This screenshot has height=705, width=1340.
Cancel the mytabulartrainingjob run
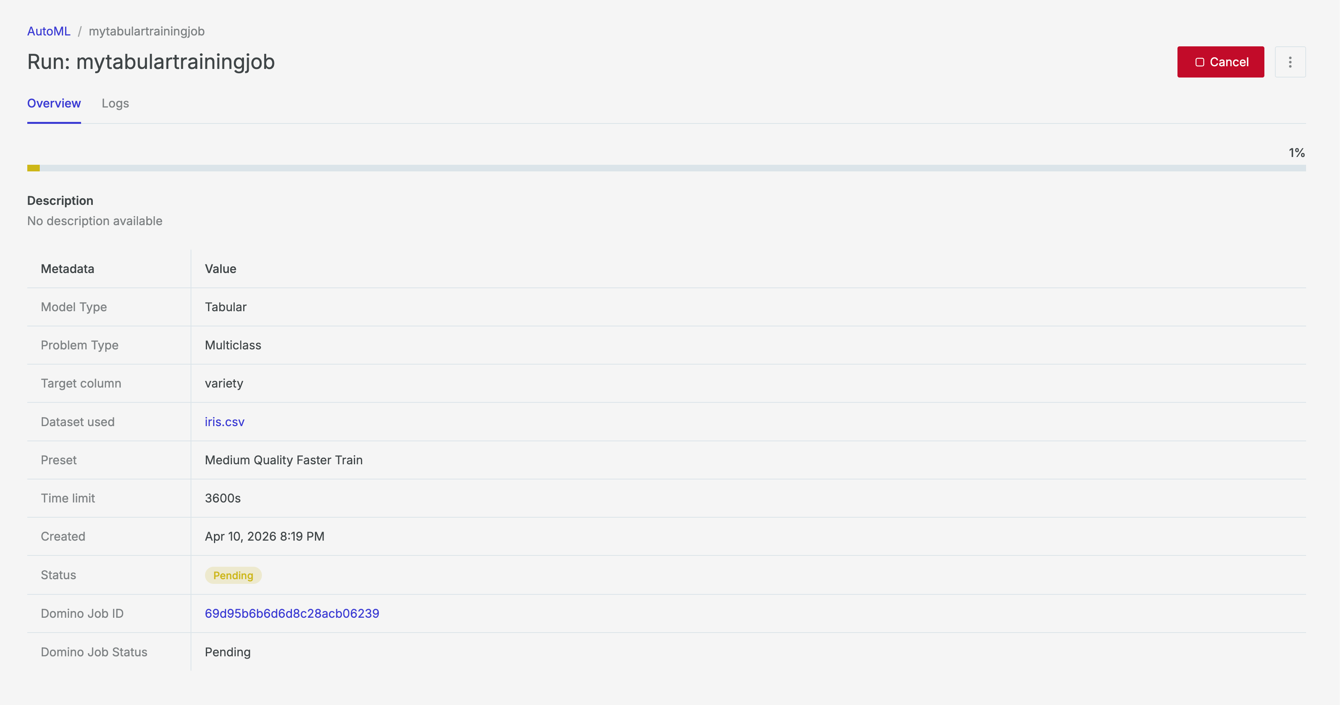point(1220,62)
